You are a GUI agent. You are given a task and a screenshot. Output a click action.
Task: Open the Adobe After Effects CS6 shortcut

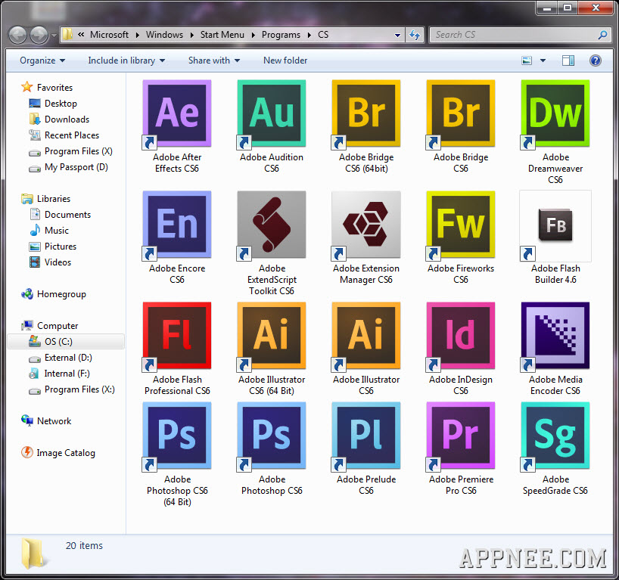coord(177,113)
